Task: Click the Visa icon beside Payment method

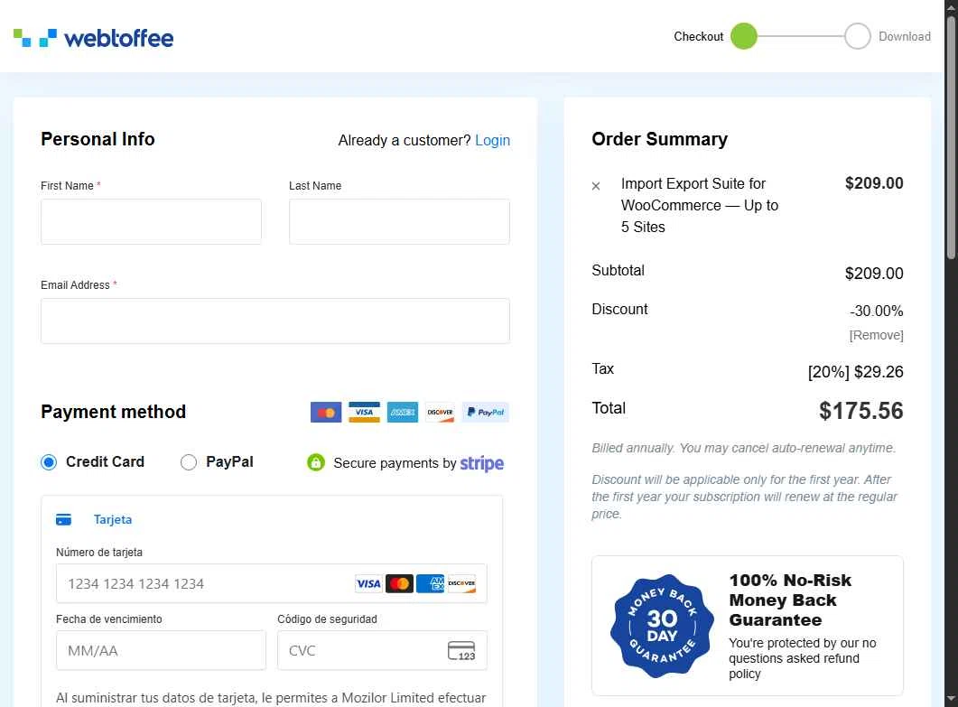Action: 364,413
